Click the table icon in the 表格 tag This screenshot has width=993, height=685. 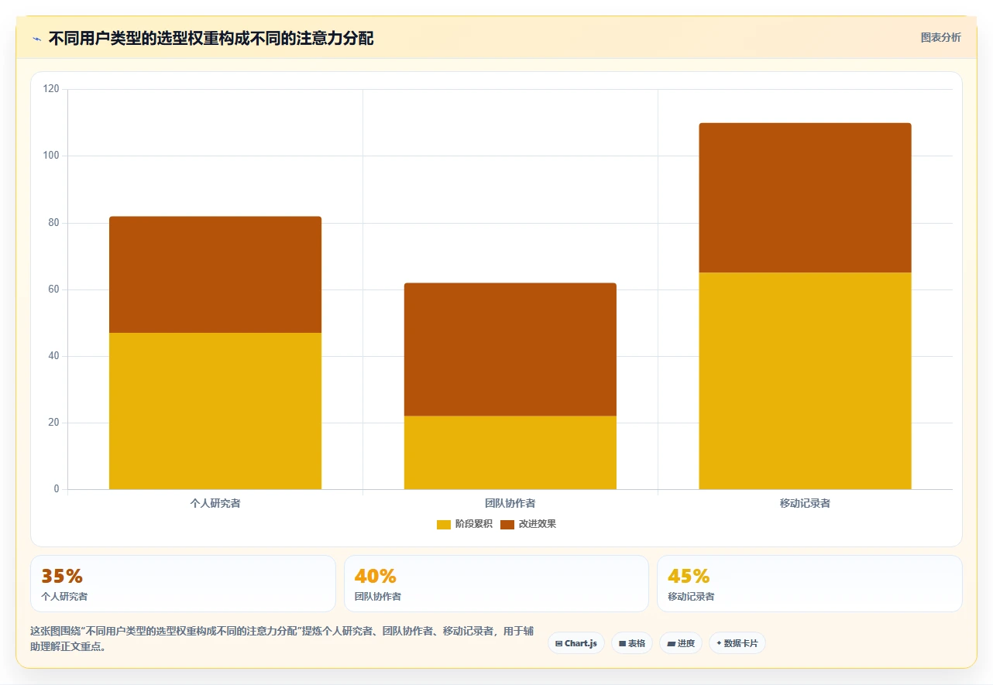(x=622, y=644)
